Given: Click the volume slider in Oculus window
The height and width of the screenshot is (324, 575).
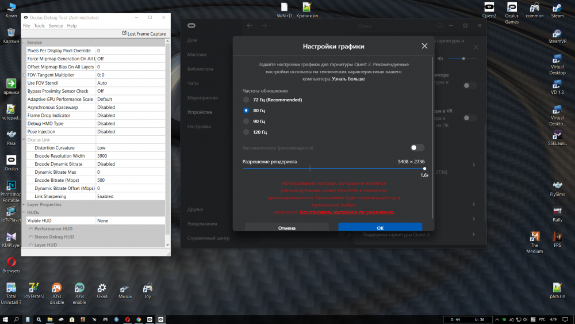Looking at the screenshot, I should pos(463,58).
